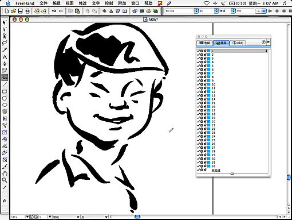Select the Hand grabber tool

click(x=5, y=173)
